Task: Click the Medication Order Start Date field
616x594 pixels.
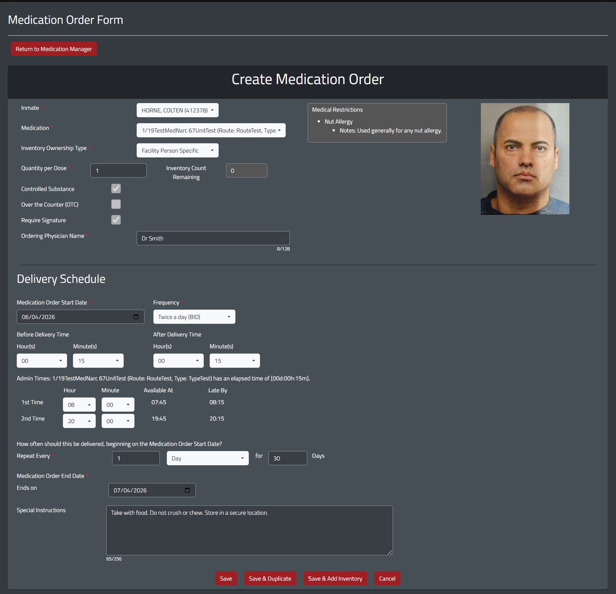Action: [80, 317]
